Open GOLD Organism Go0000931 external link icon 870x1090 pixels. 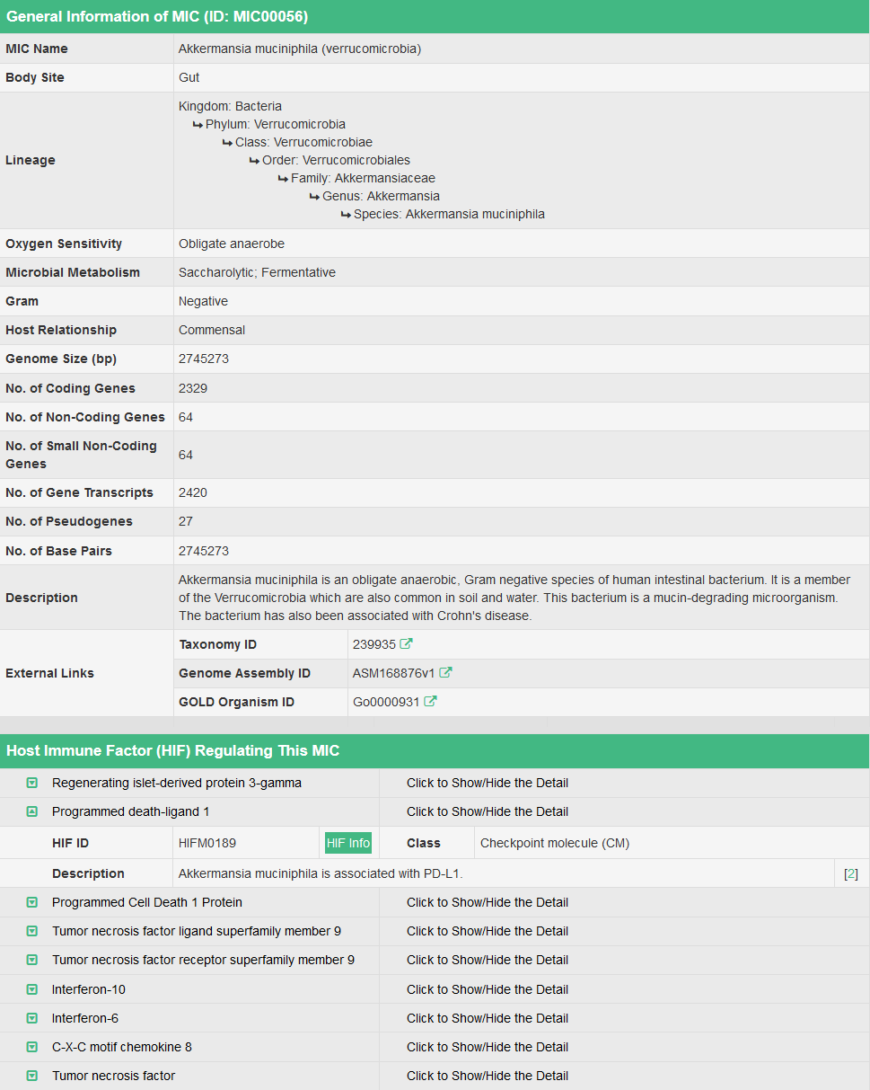pyautogui.click(x=430, y=702)
